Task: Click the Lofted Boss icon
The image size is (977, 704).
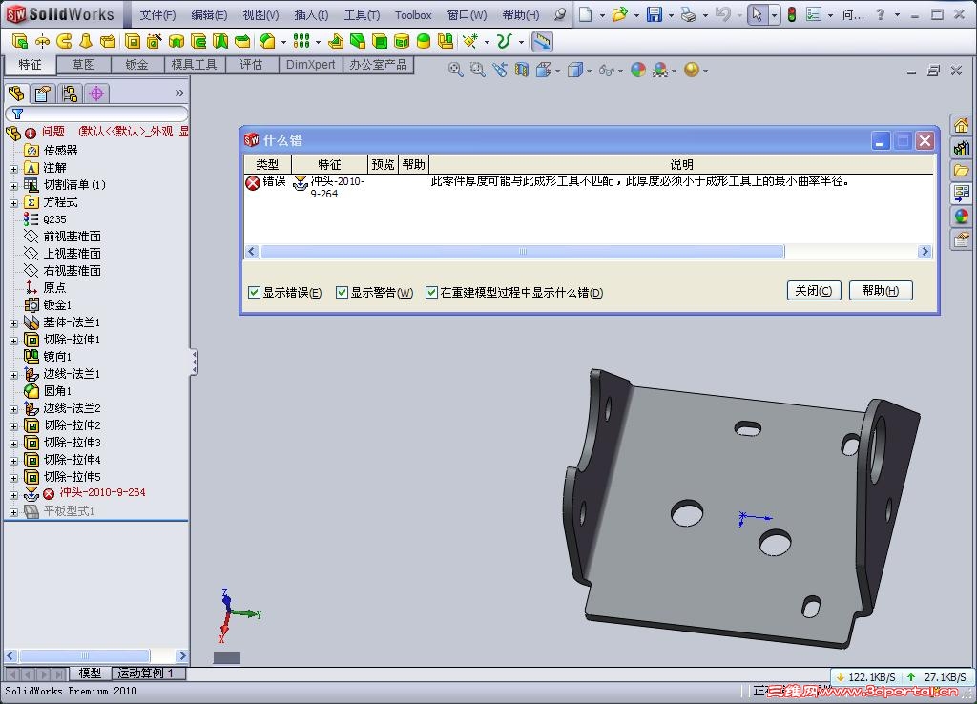Action: pos(85,41)
